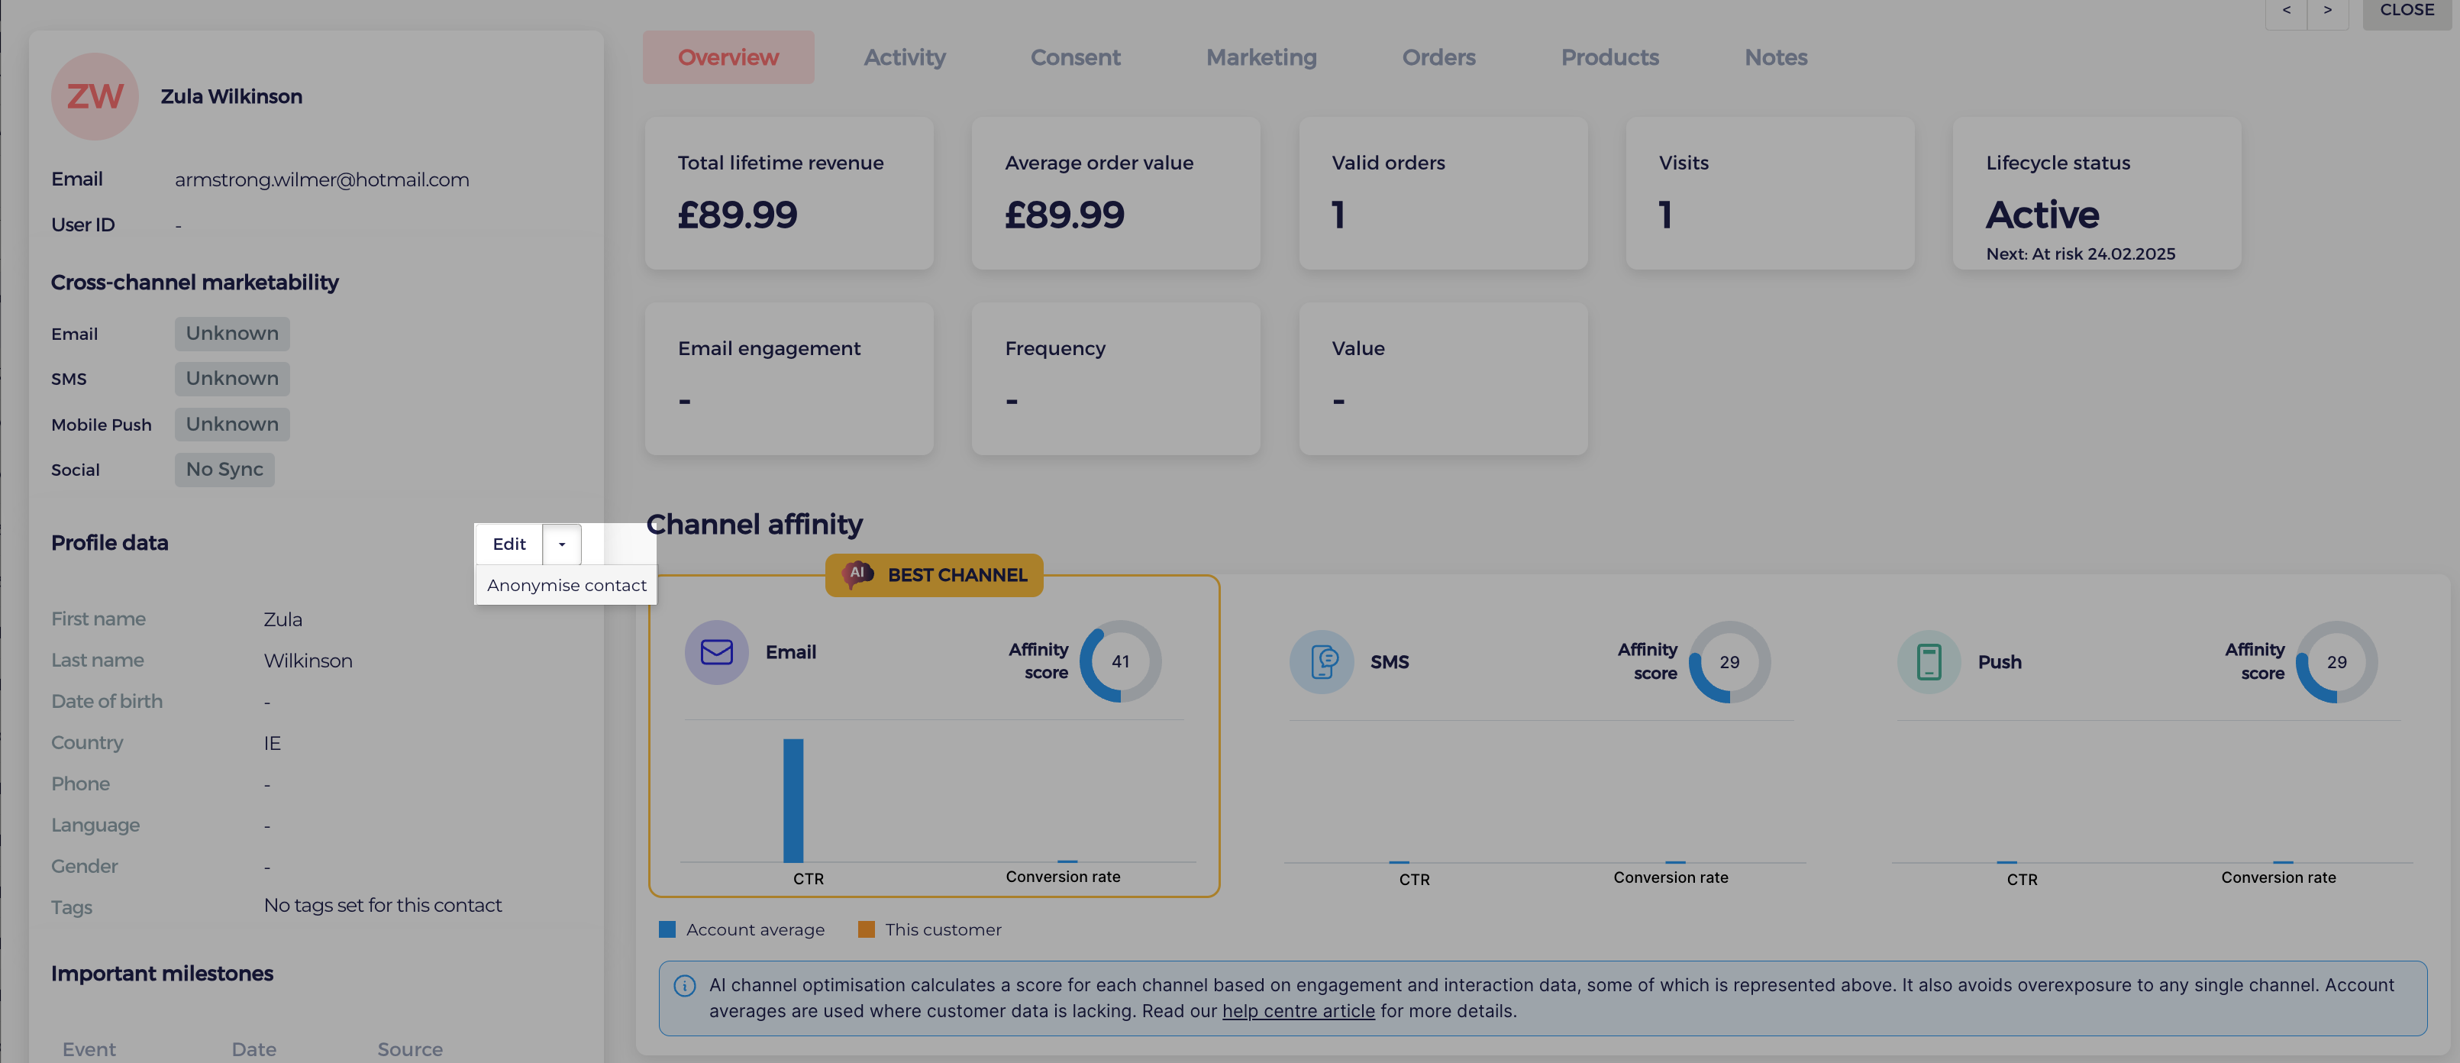Viewport: 2460px width, 1063px height.
Task: Click the Email affinity score 41 ring
Action: tap(1120, 662)
